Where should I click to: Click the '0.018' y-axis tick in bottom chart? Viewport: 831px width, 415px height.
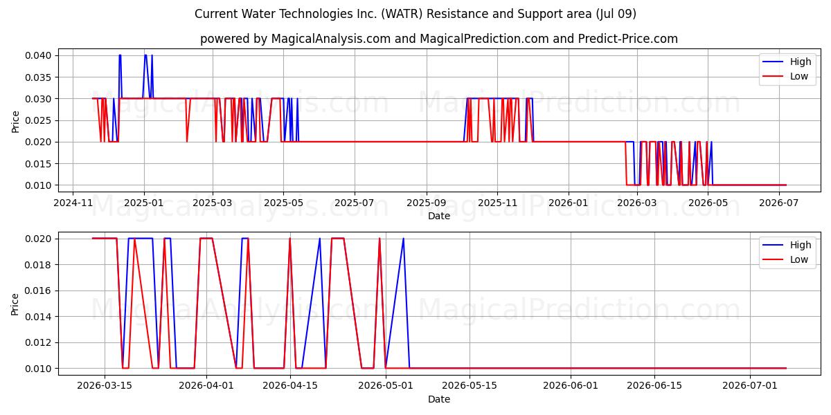39,265
